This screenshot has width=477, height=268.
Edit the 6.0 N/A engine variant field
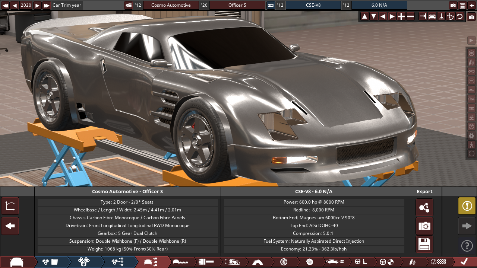point(379,5)
